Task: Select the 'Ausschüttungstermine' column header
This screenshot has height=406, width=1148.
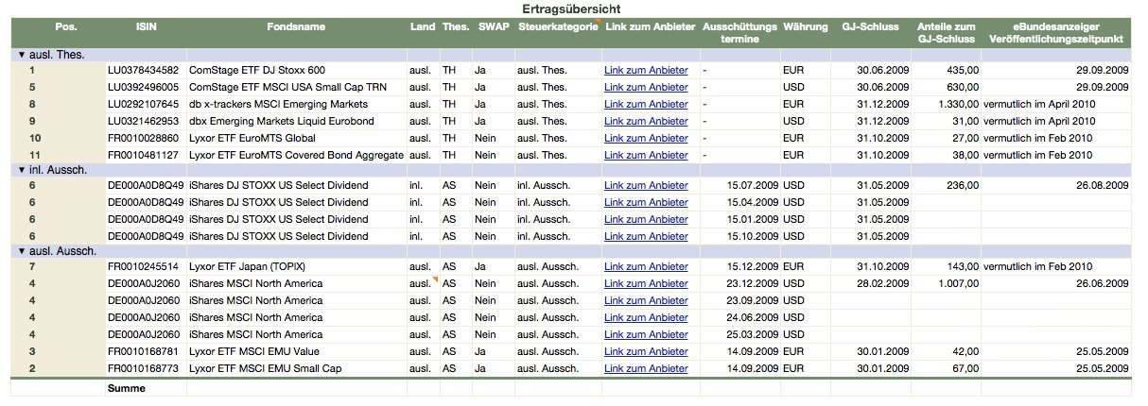Action: (x=739, y=33)
